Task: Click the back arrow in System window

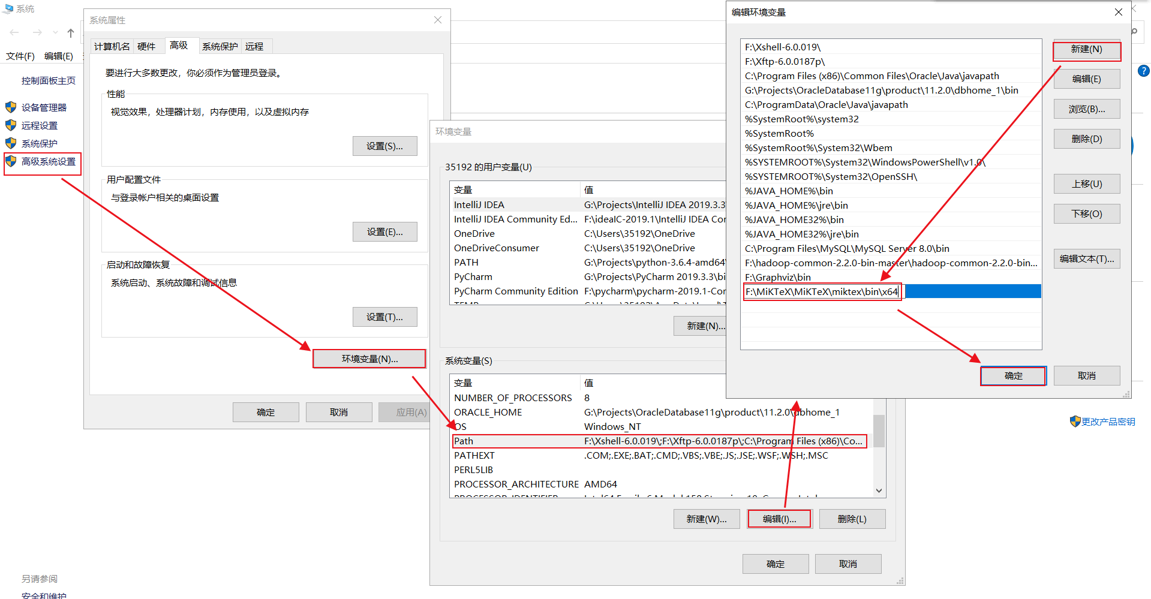Action: [x=14, y=32]
